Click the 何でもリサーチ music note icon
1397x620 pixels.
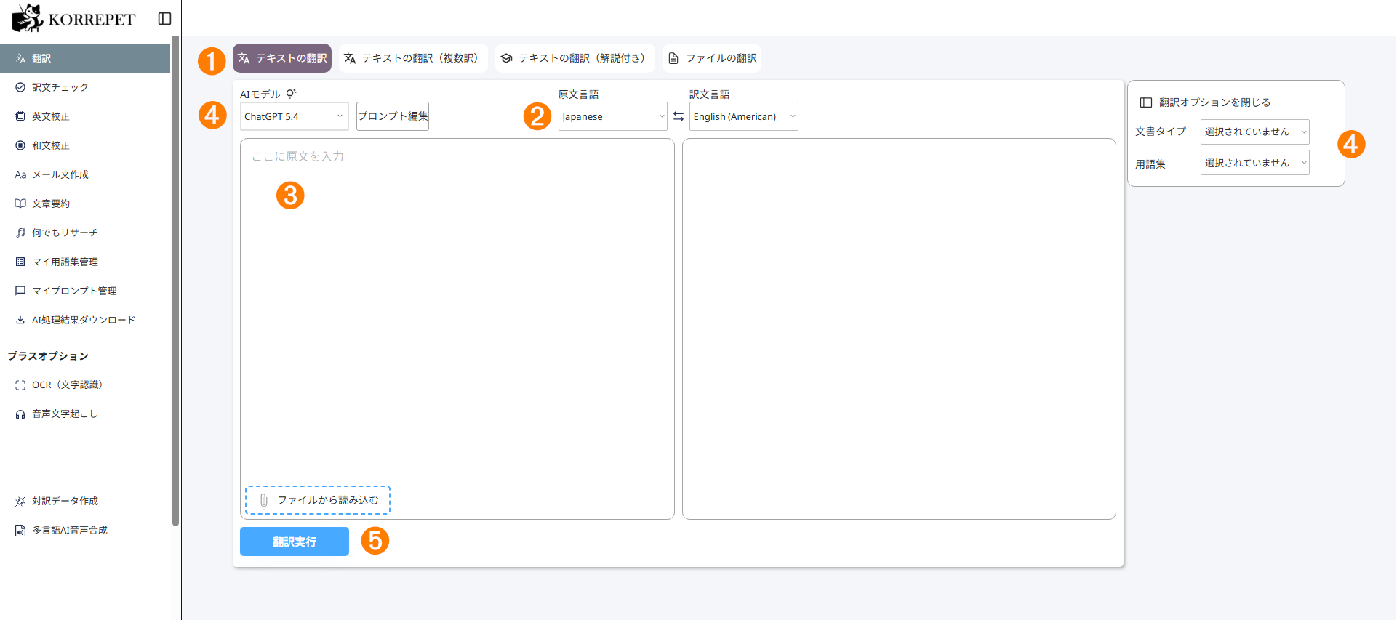[20, 233]
